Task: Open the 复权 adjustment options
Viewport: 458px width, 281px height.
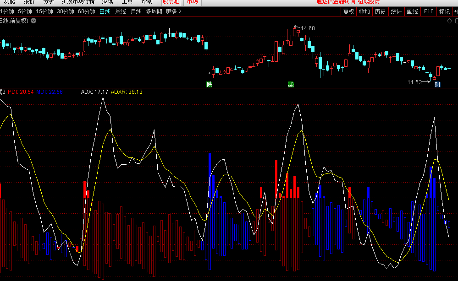Action: tap(348, 11)
